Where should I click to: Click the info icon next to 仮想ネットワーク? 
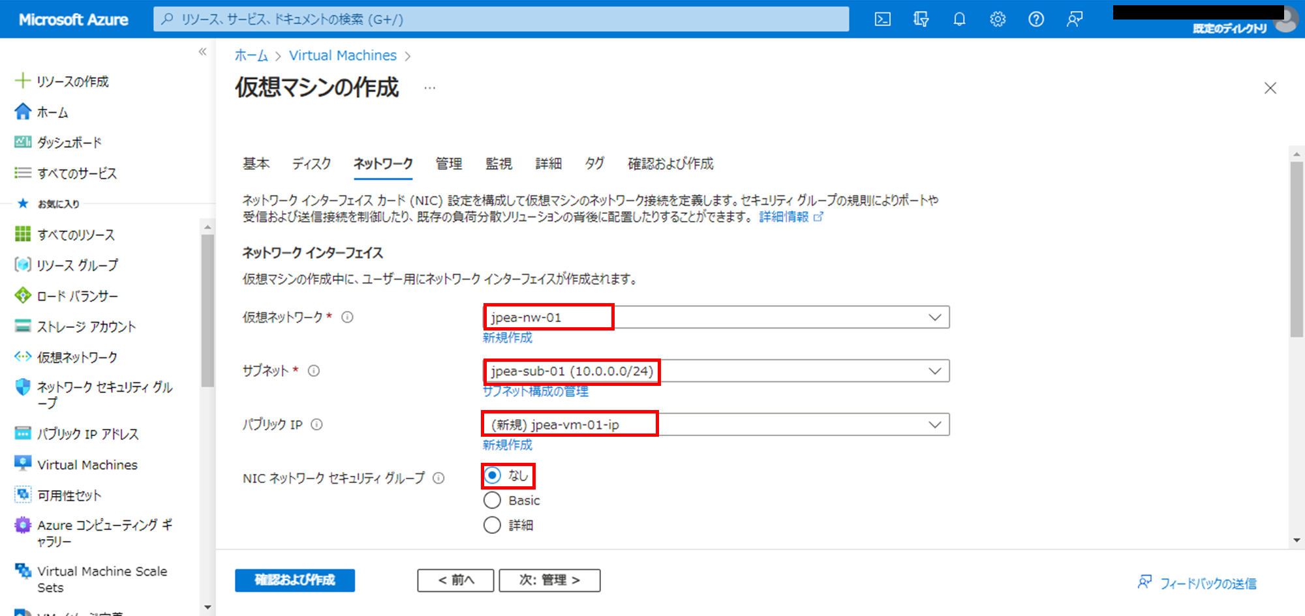pyautogui.click(x=348, y=317)
